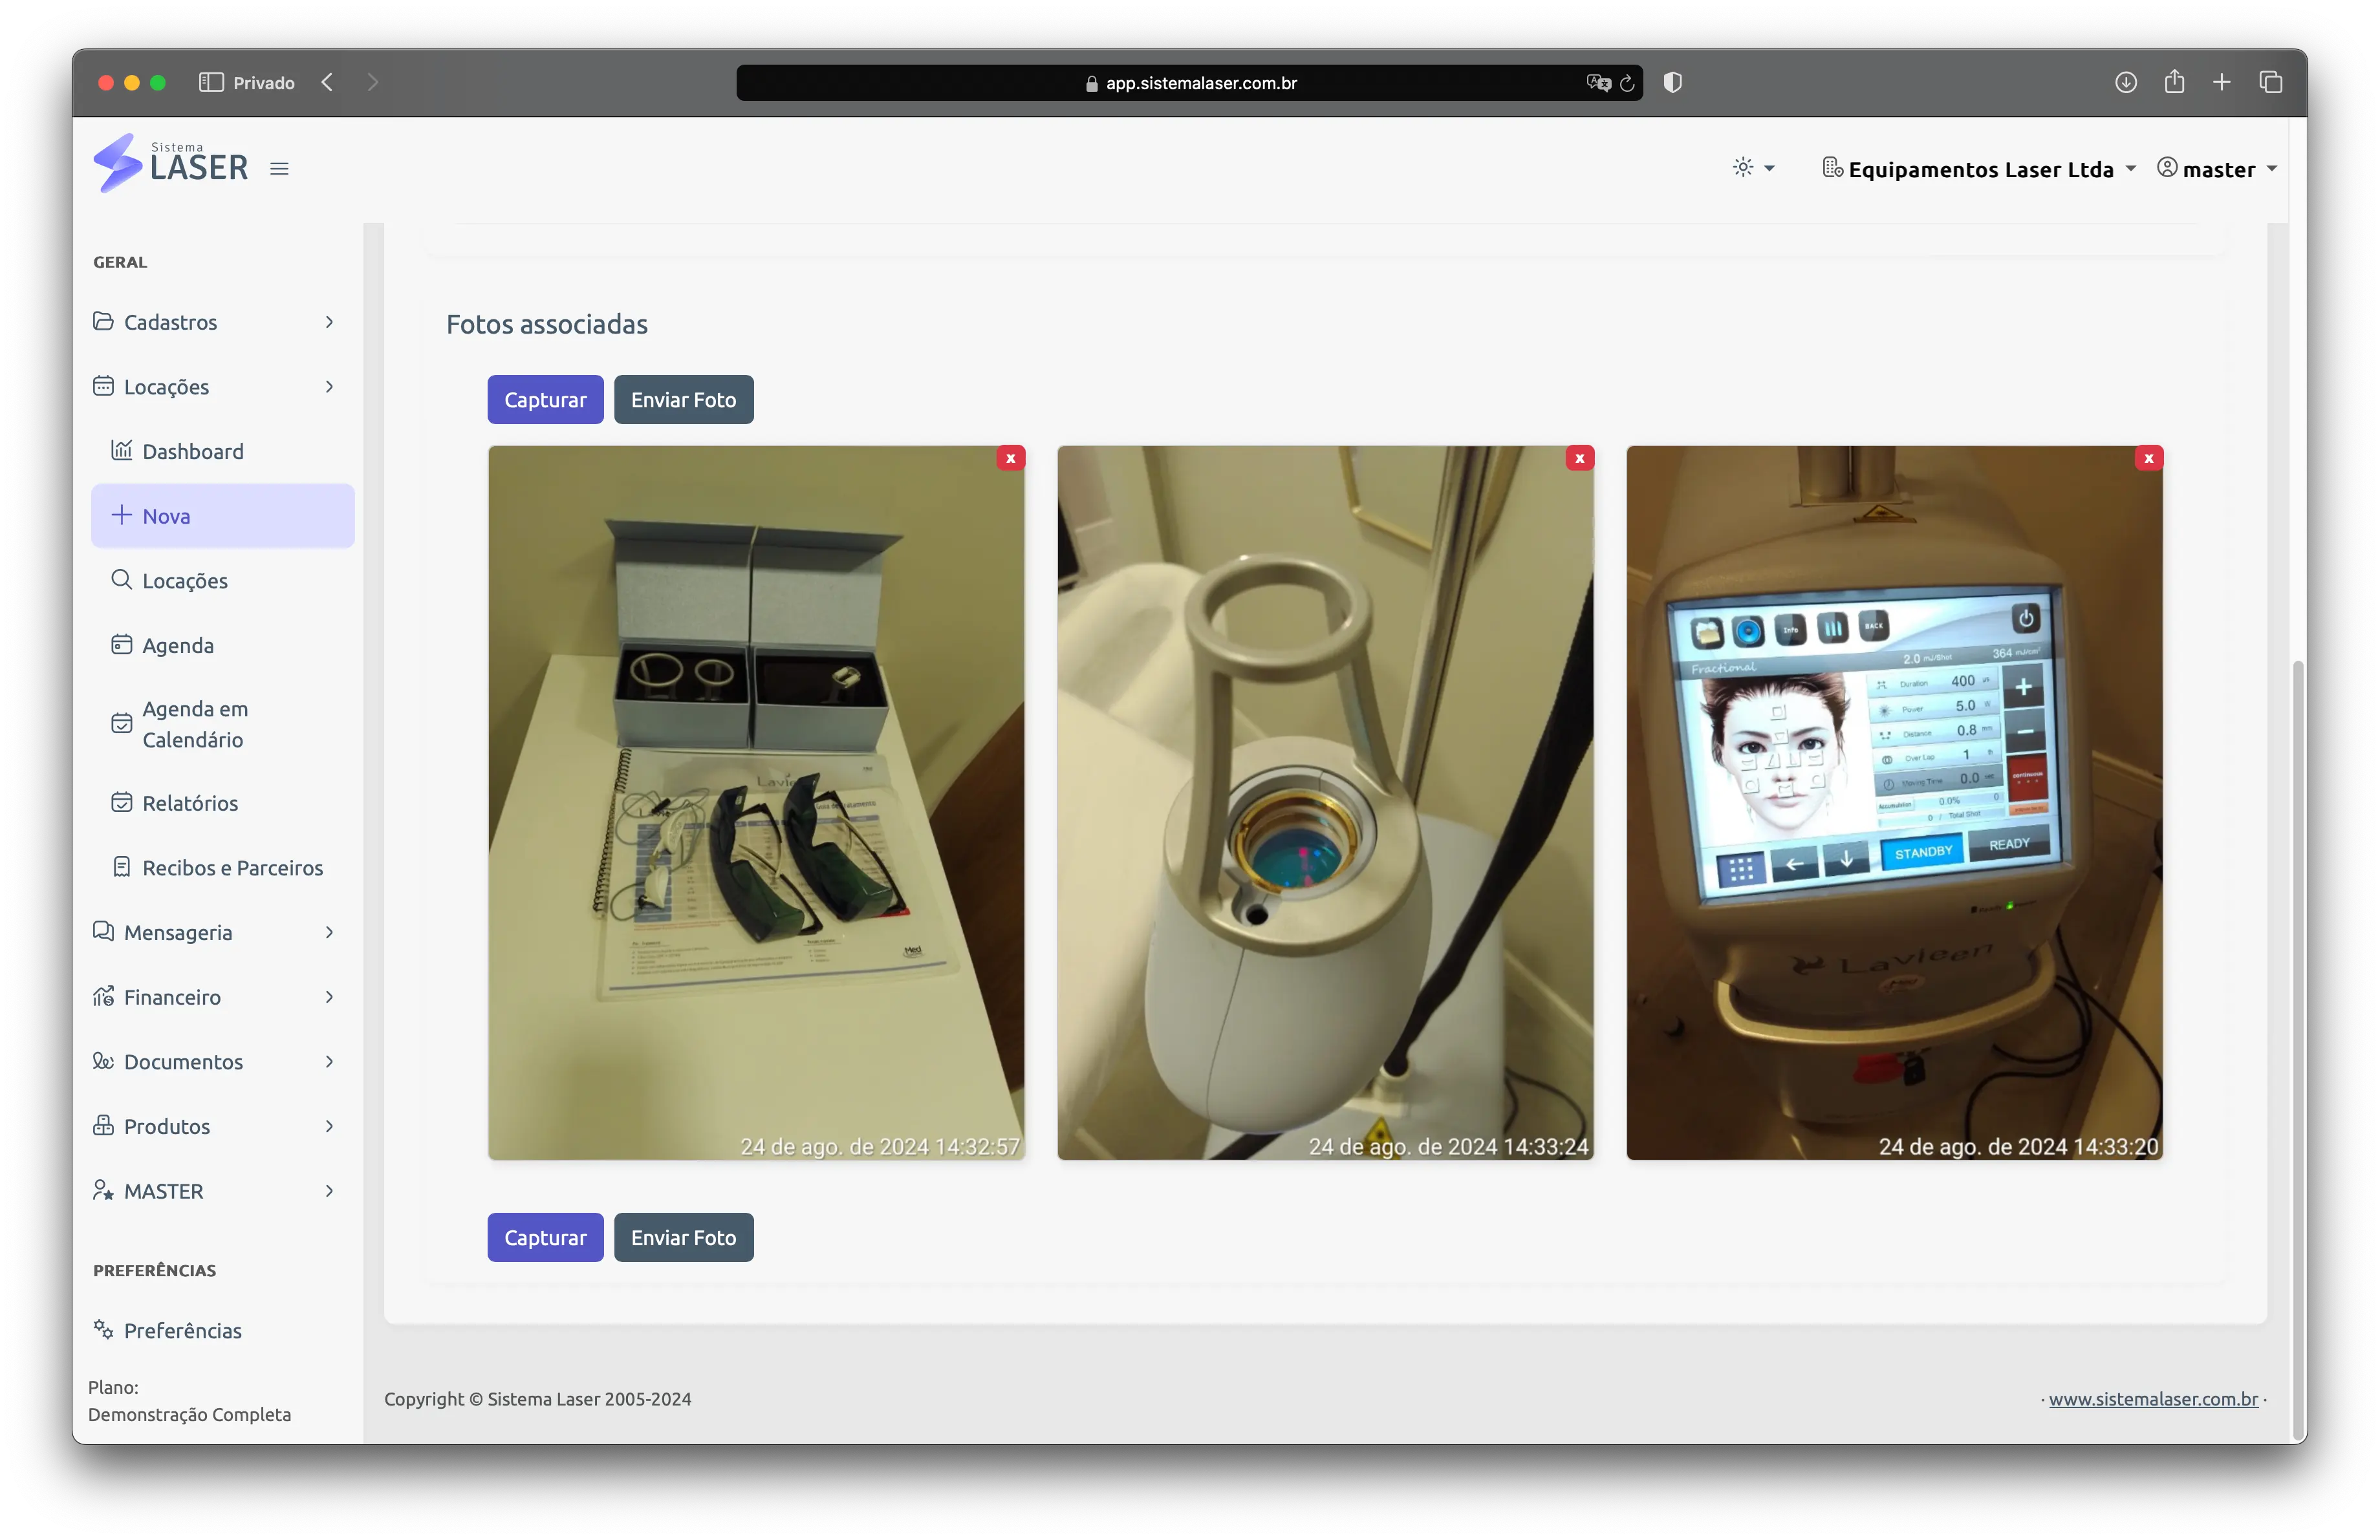
Task: Click the Cadastros folder icon
Action: coord(103,321)
